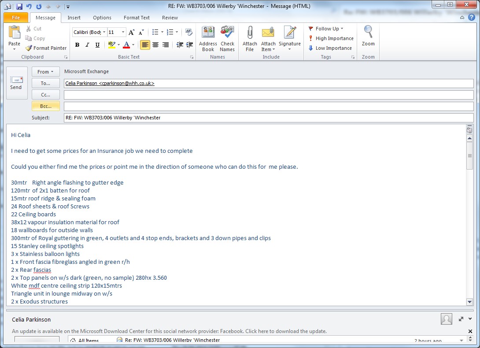
Task: Switch to the Review ribbon tab
Action: point(170,18)
